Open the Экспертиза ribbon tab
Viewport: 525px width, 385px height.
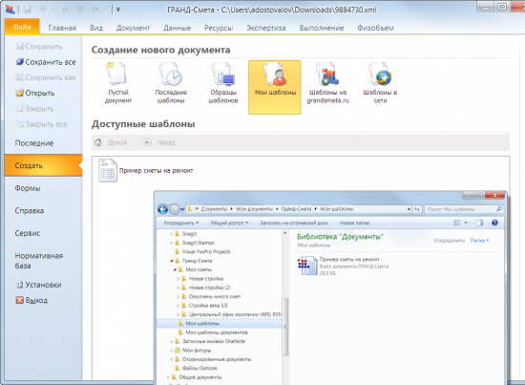coord(266,28)
